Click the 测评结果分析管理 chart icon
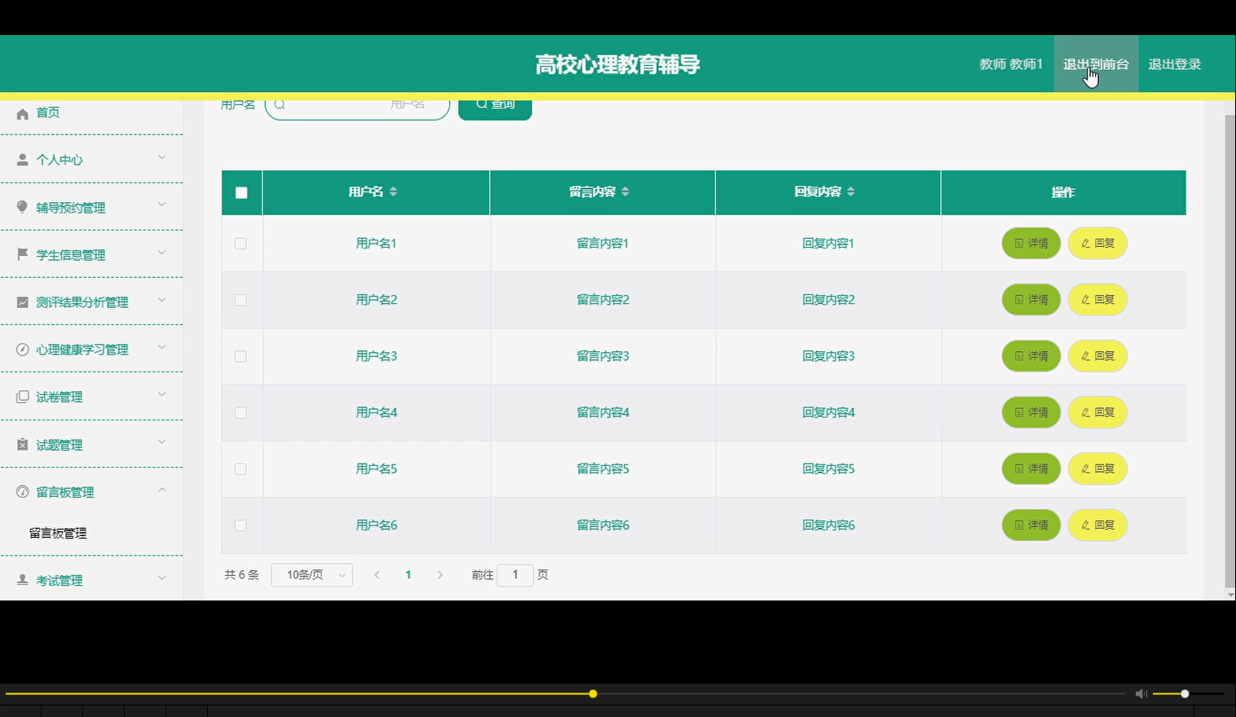The height and width of the screenshot is (717, 1236). pos(23,302)
